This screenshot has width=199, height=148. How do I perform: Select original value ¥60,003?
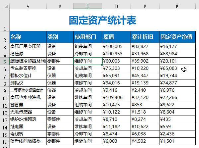tap(116, 61)
